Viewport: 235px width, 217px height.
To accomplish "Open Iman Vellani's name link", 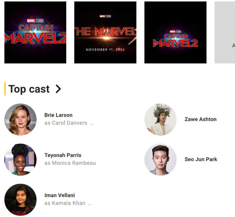I will pyautogui.click(x=60, y=195).
